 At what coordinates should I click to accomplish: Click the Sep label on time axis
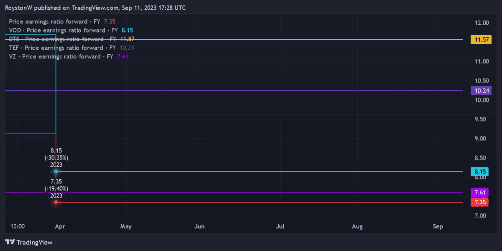438,226
